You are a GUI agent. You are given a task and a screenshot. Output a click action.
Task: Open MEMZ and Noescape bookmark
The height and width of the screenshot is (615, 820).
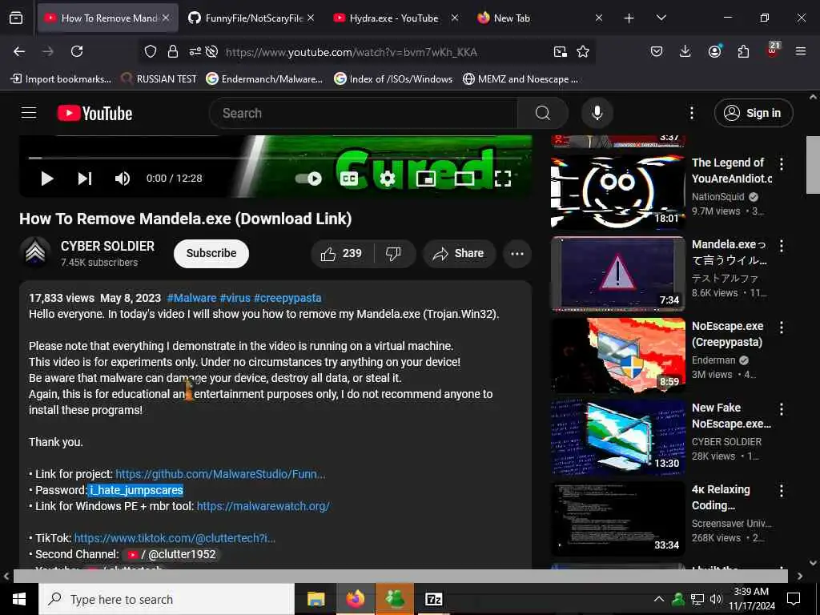tap(521, 79)
